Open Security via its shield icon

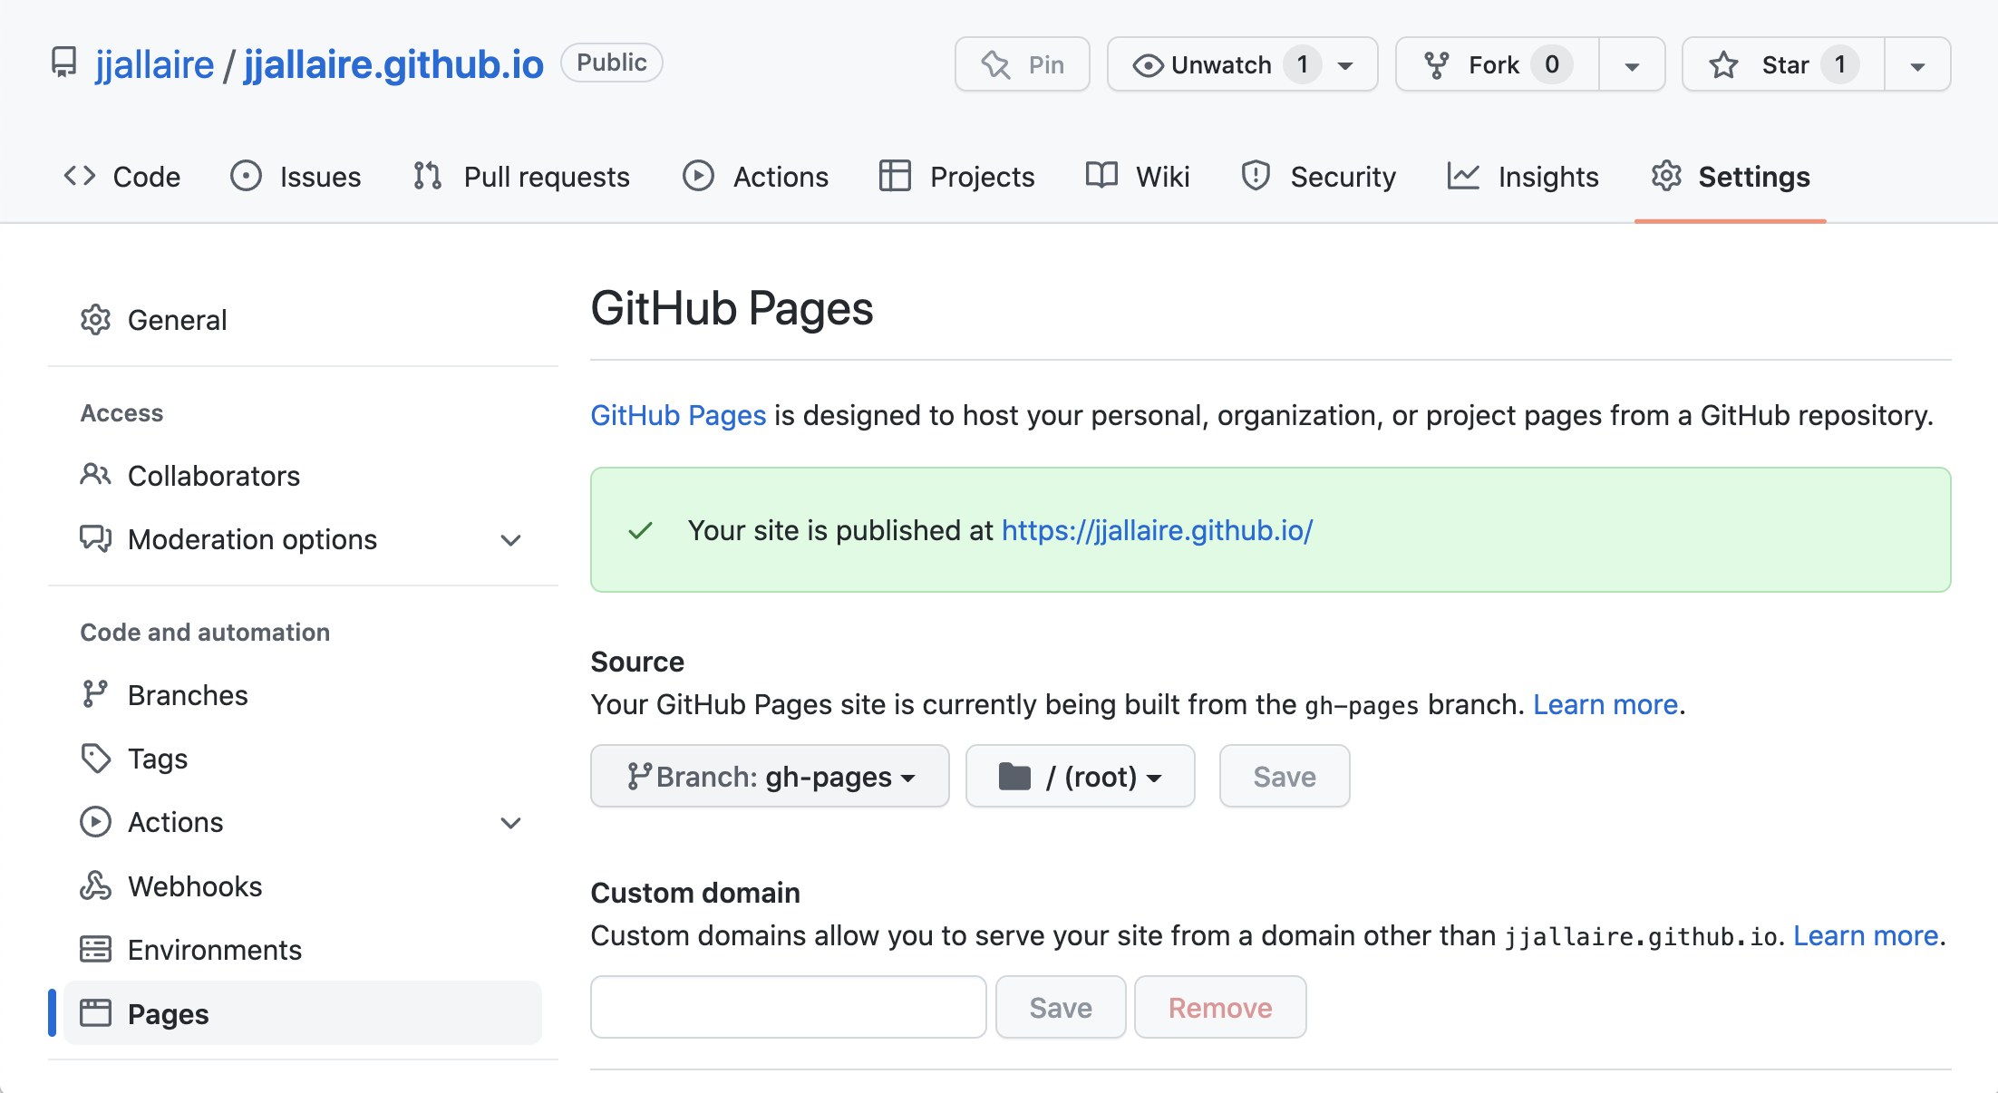tap(1256, 176)
